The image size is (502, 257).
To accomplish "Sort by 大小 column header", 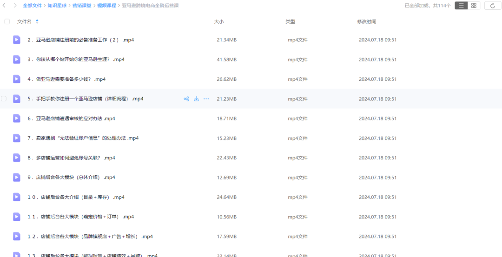I will (x=219, y=21).
